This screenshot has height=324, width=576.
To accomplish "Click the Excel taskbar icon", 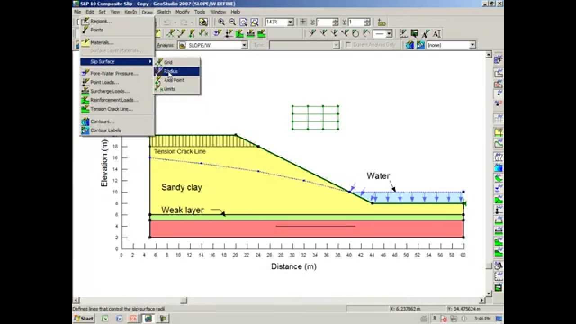I will (x=105, y=318).
